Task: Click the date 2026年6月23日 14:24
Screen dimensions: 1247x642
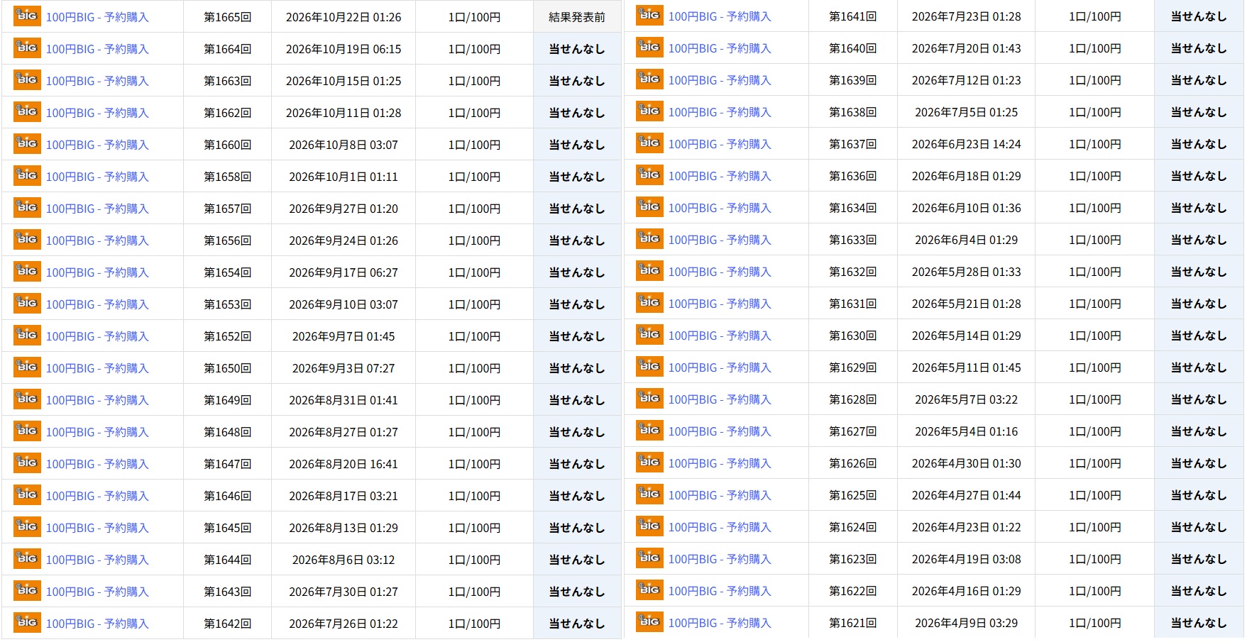Action: (966, 144)
